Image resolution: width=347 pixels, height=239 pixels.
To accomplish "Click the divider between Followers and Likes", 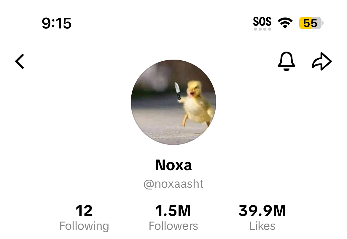I will (x=218, y=216).
